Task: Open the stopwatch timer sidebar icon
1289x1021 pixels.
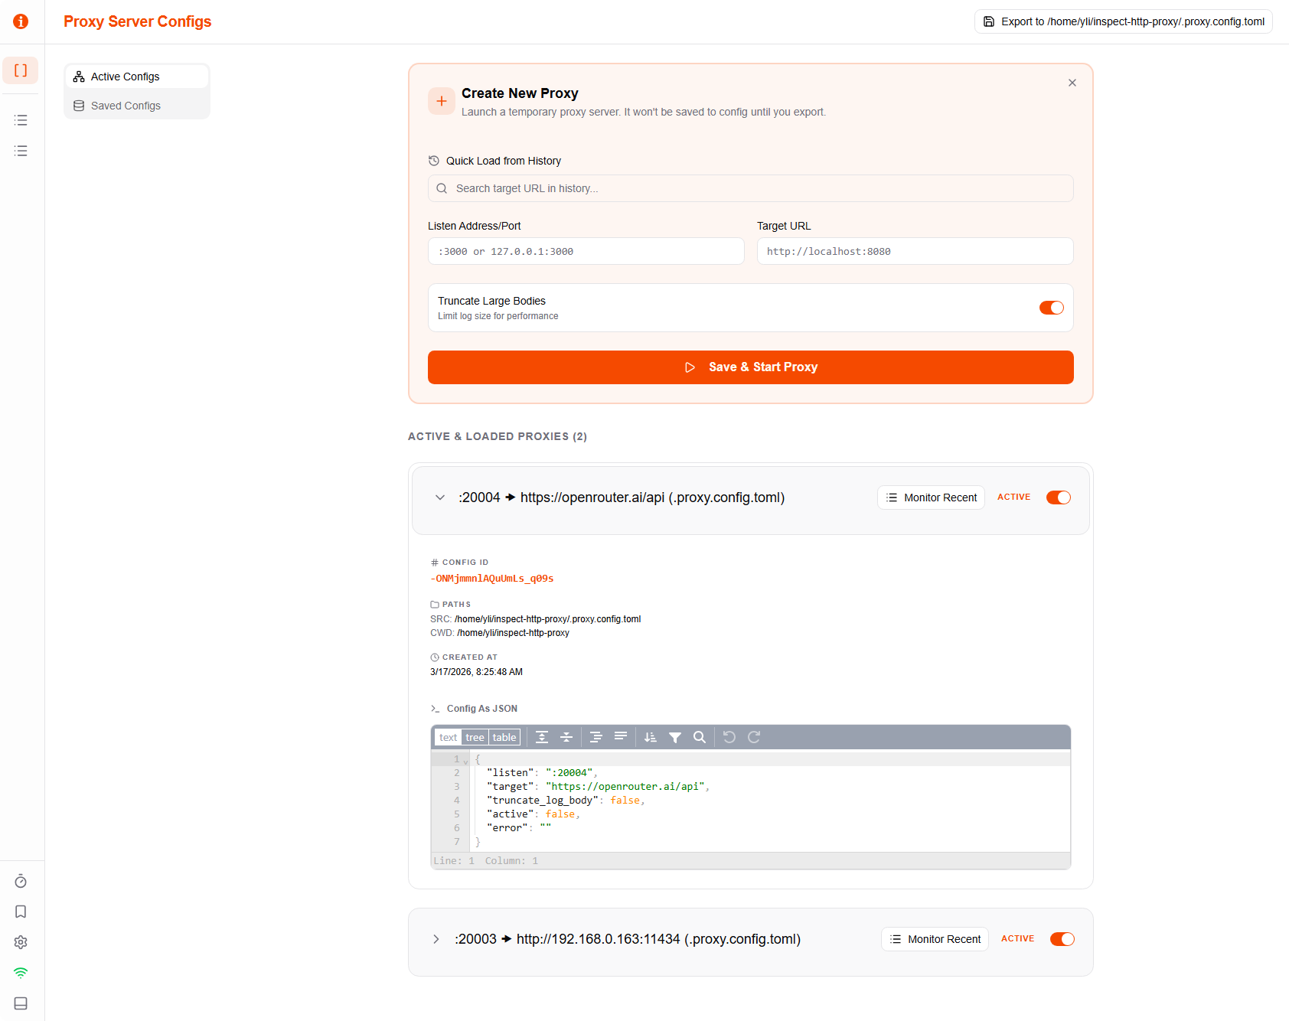Action: [x=21, y=881]
